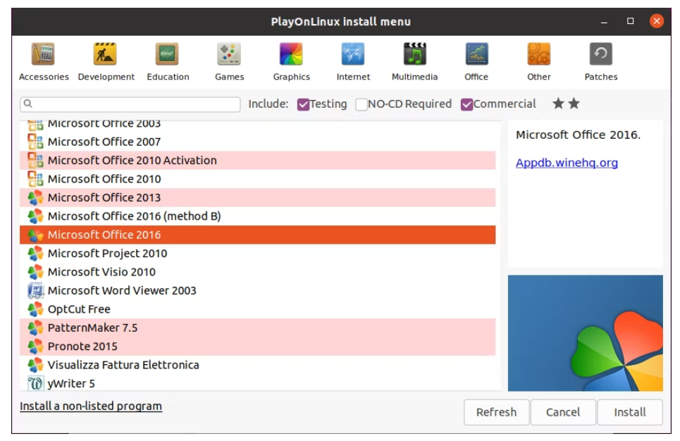
Task: Open the Development category
Action: click(106, 61)
